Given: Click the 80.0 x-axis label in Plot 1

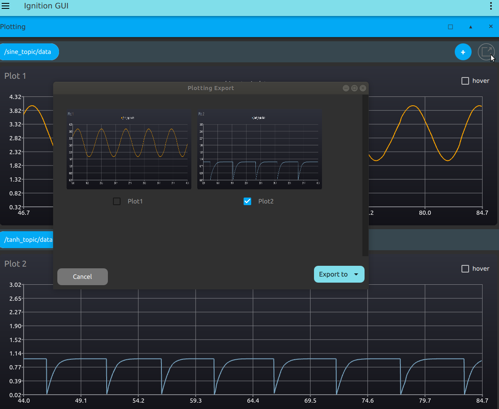Looking at the screenshot, I should (425, 213).
